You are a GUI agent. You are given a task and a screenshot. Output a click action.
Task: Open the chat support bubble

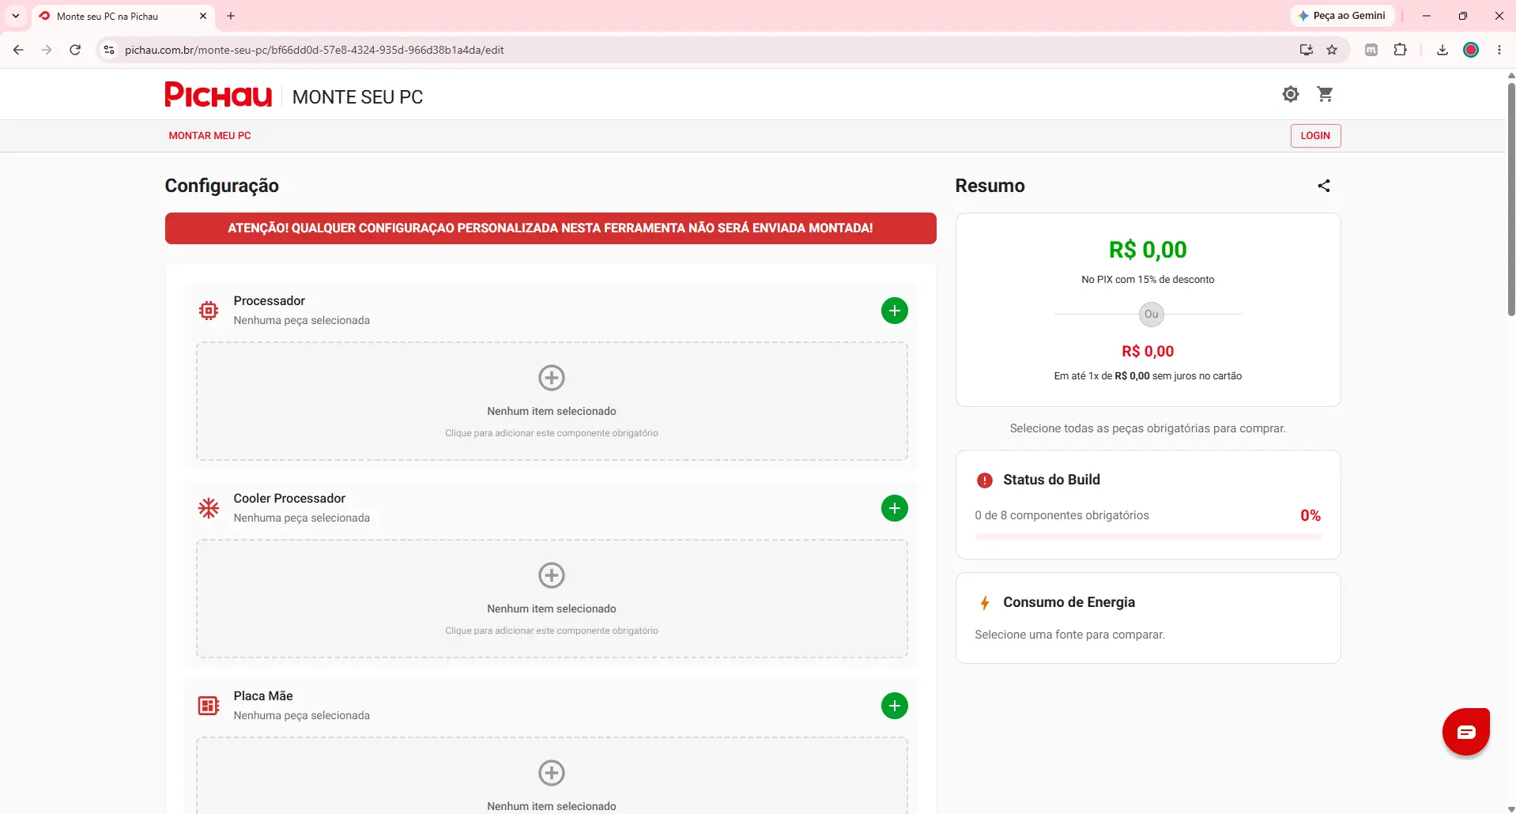point(1466,732)
